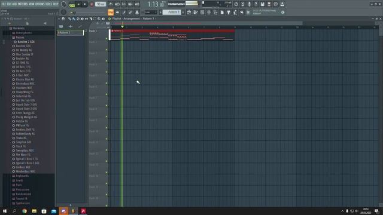Image resolution: width=383 pixels, height=215 pixels.
Task: Click the save project disk icon
Action: [262, 4]
